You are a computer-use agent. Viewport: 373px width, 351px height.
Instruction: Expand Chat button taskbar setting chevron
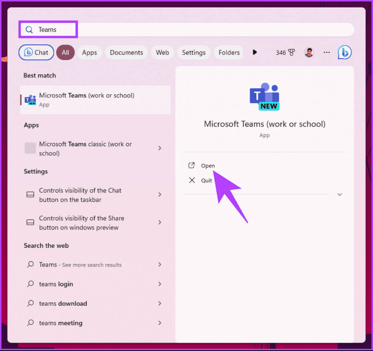(x=159, y=195)
